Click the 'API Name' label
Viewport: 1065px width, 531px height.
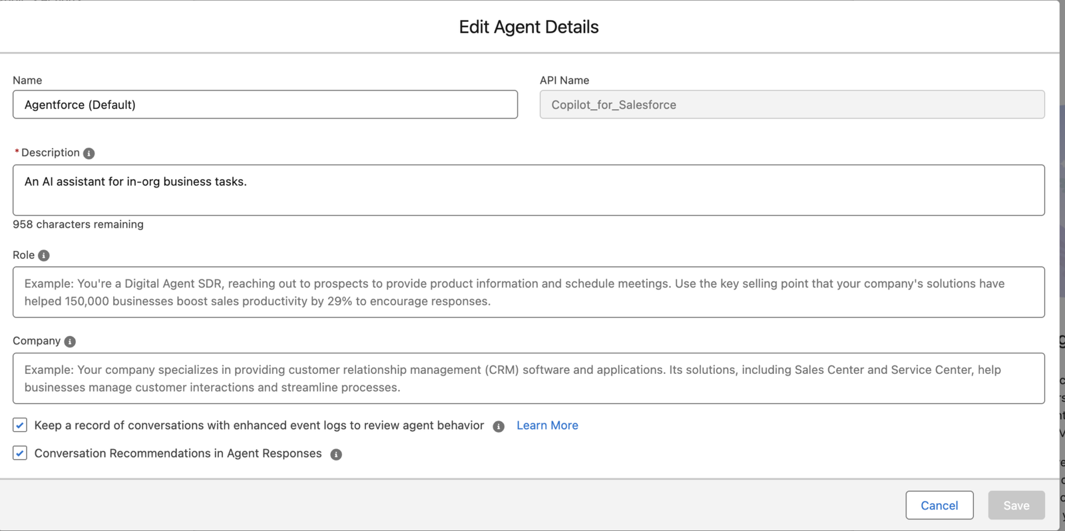[x=564, y=80]
